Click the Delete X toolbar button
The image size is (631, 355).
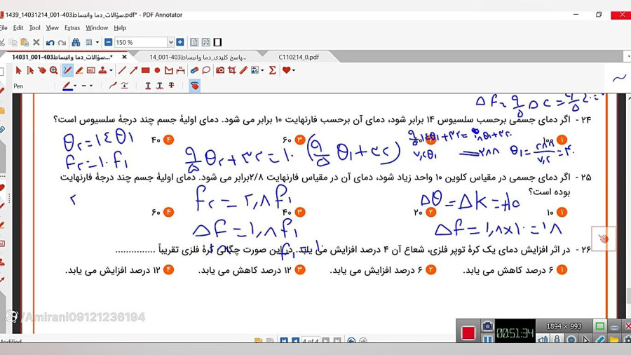(x=36, y=42)
